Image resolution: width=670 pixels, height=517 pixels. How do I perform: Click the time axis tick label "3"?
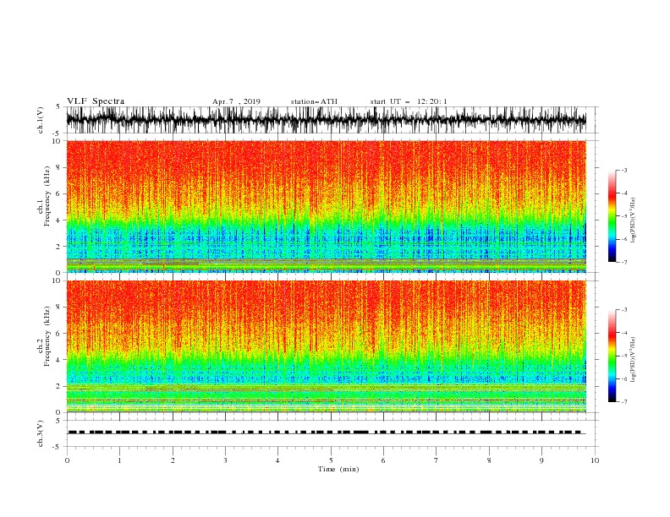click(x=225, y=460)
